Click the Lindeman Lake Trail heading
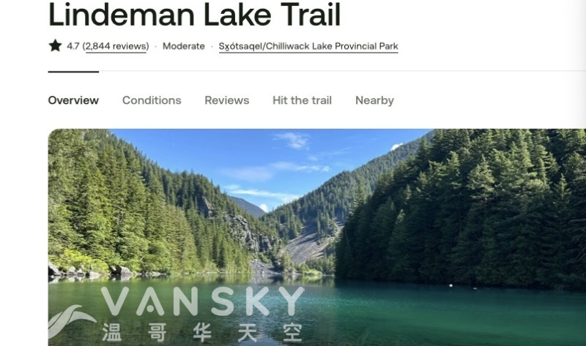The image size is (586, 346). pyautogui.click(x=194, y=14)
